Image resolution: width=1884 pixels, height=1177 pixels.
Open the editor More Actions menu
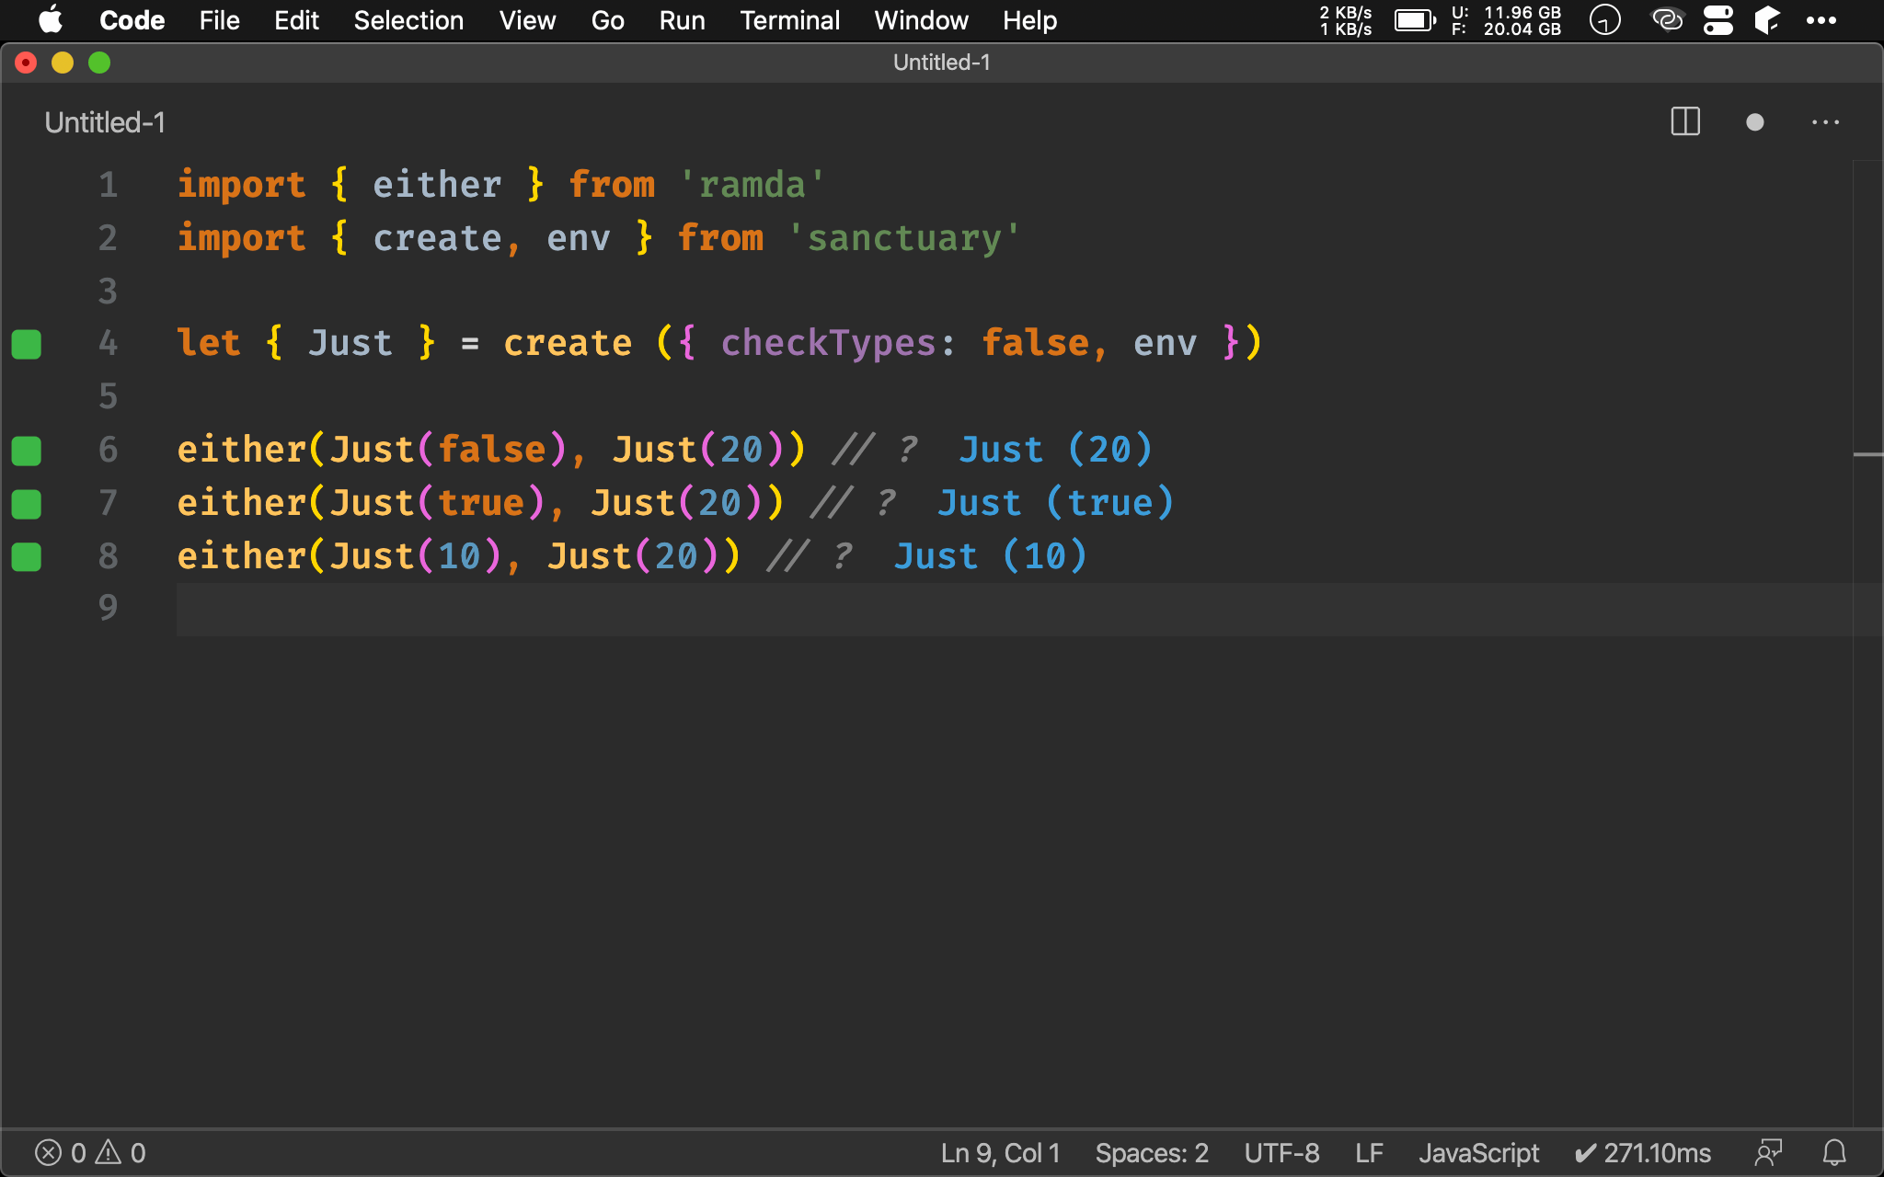1825,122
